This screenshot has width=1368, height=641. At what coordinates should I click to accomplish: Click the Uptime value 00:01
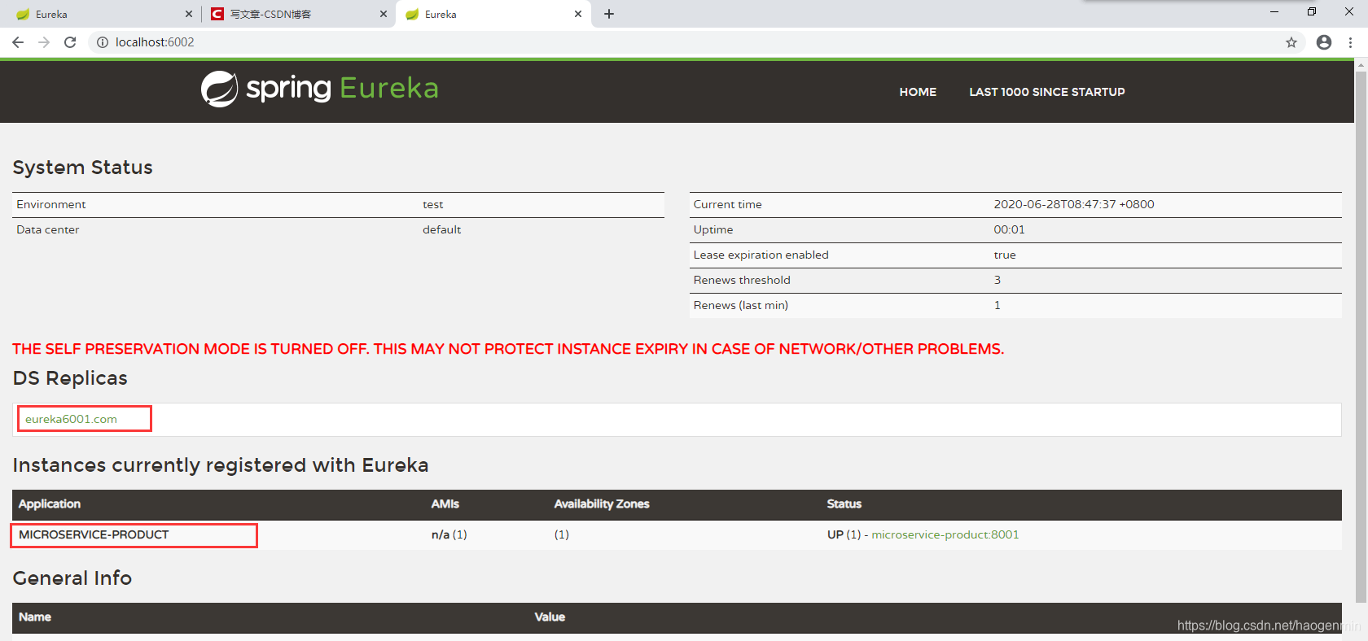pos(1010,229)
